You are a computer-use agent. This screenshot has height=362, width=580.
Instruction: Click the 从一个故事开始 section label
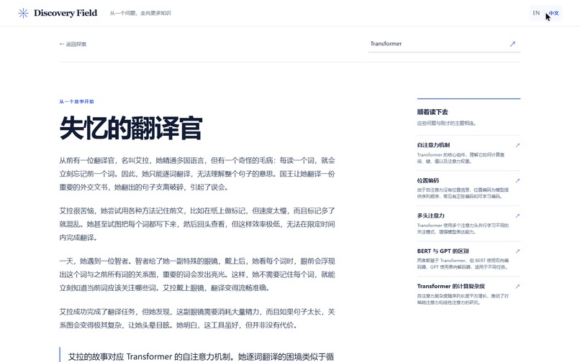click(x=76, y=101)
